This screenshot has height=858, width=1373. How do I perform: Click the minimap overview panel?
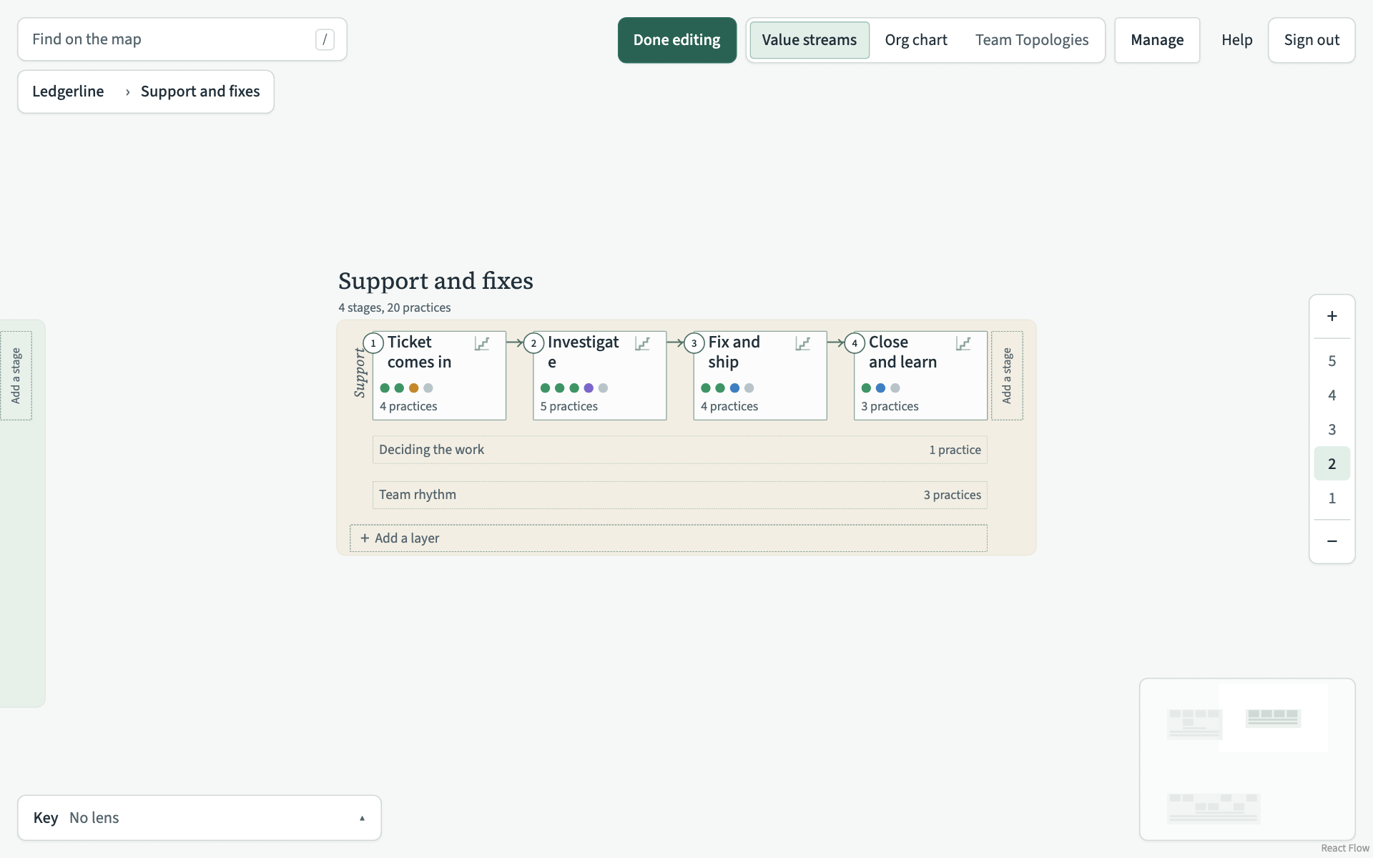[x=1247, y=759]
